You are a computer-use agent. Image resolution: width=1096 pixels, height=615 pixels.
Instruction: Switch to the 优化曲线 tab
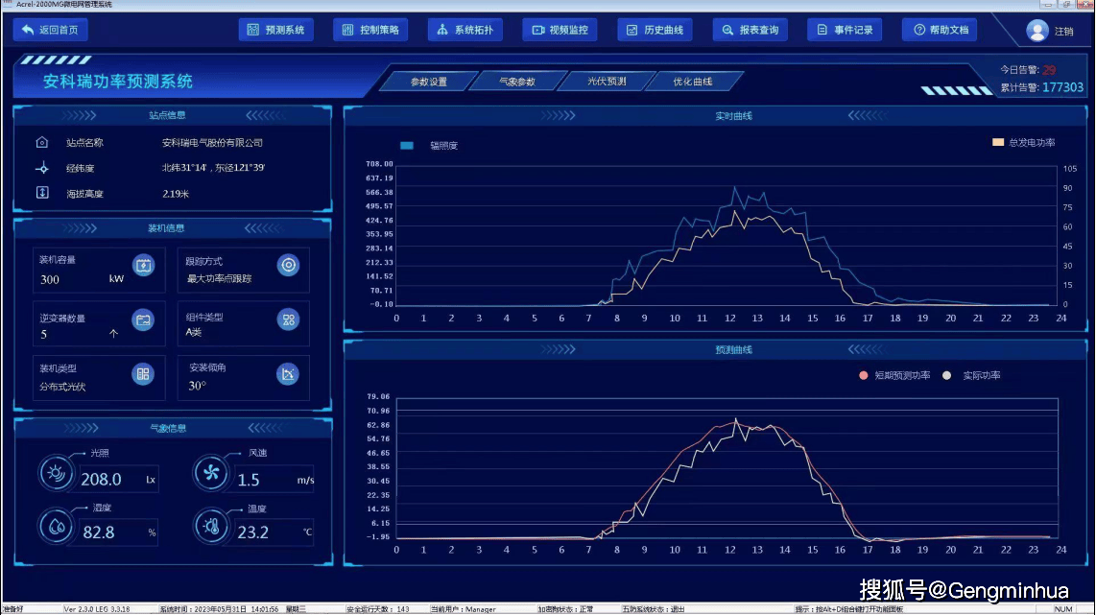point(693,82)
